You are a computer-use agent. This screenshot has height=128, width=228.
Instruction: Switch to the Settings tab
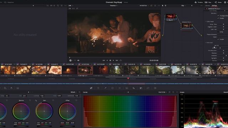[214, 6]
